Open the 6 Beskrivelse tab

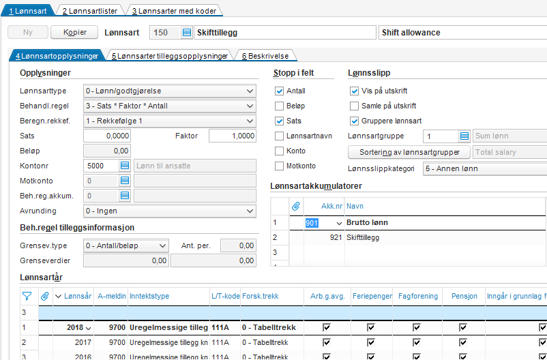265,56
